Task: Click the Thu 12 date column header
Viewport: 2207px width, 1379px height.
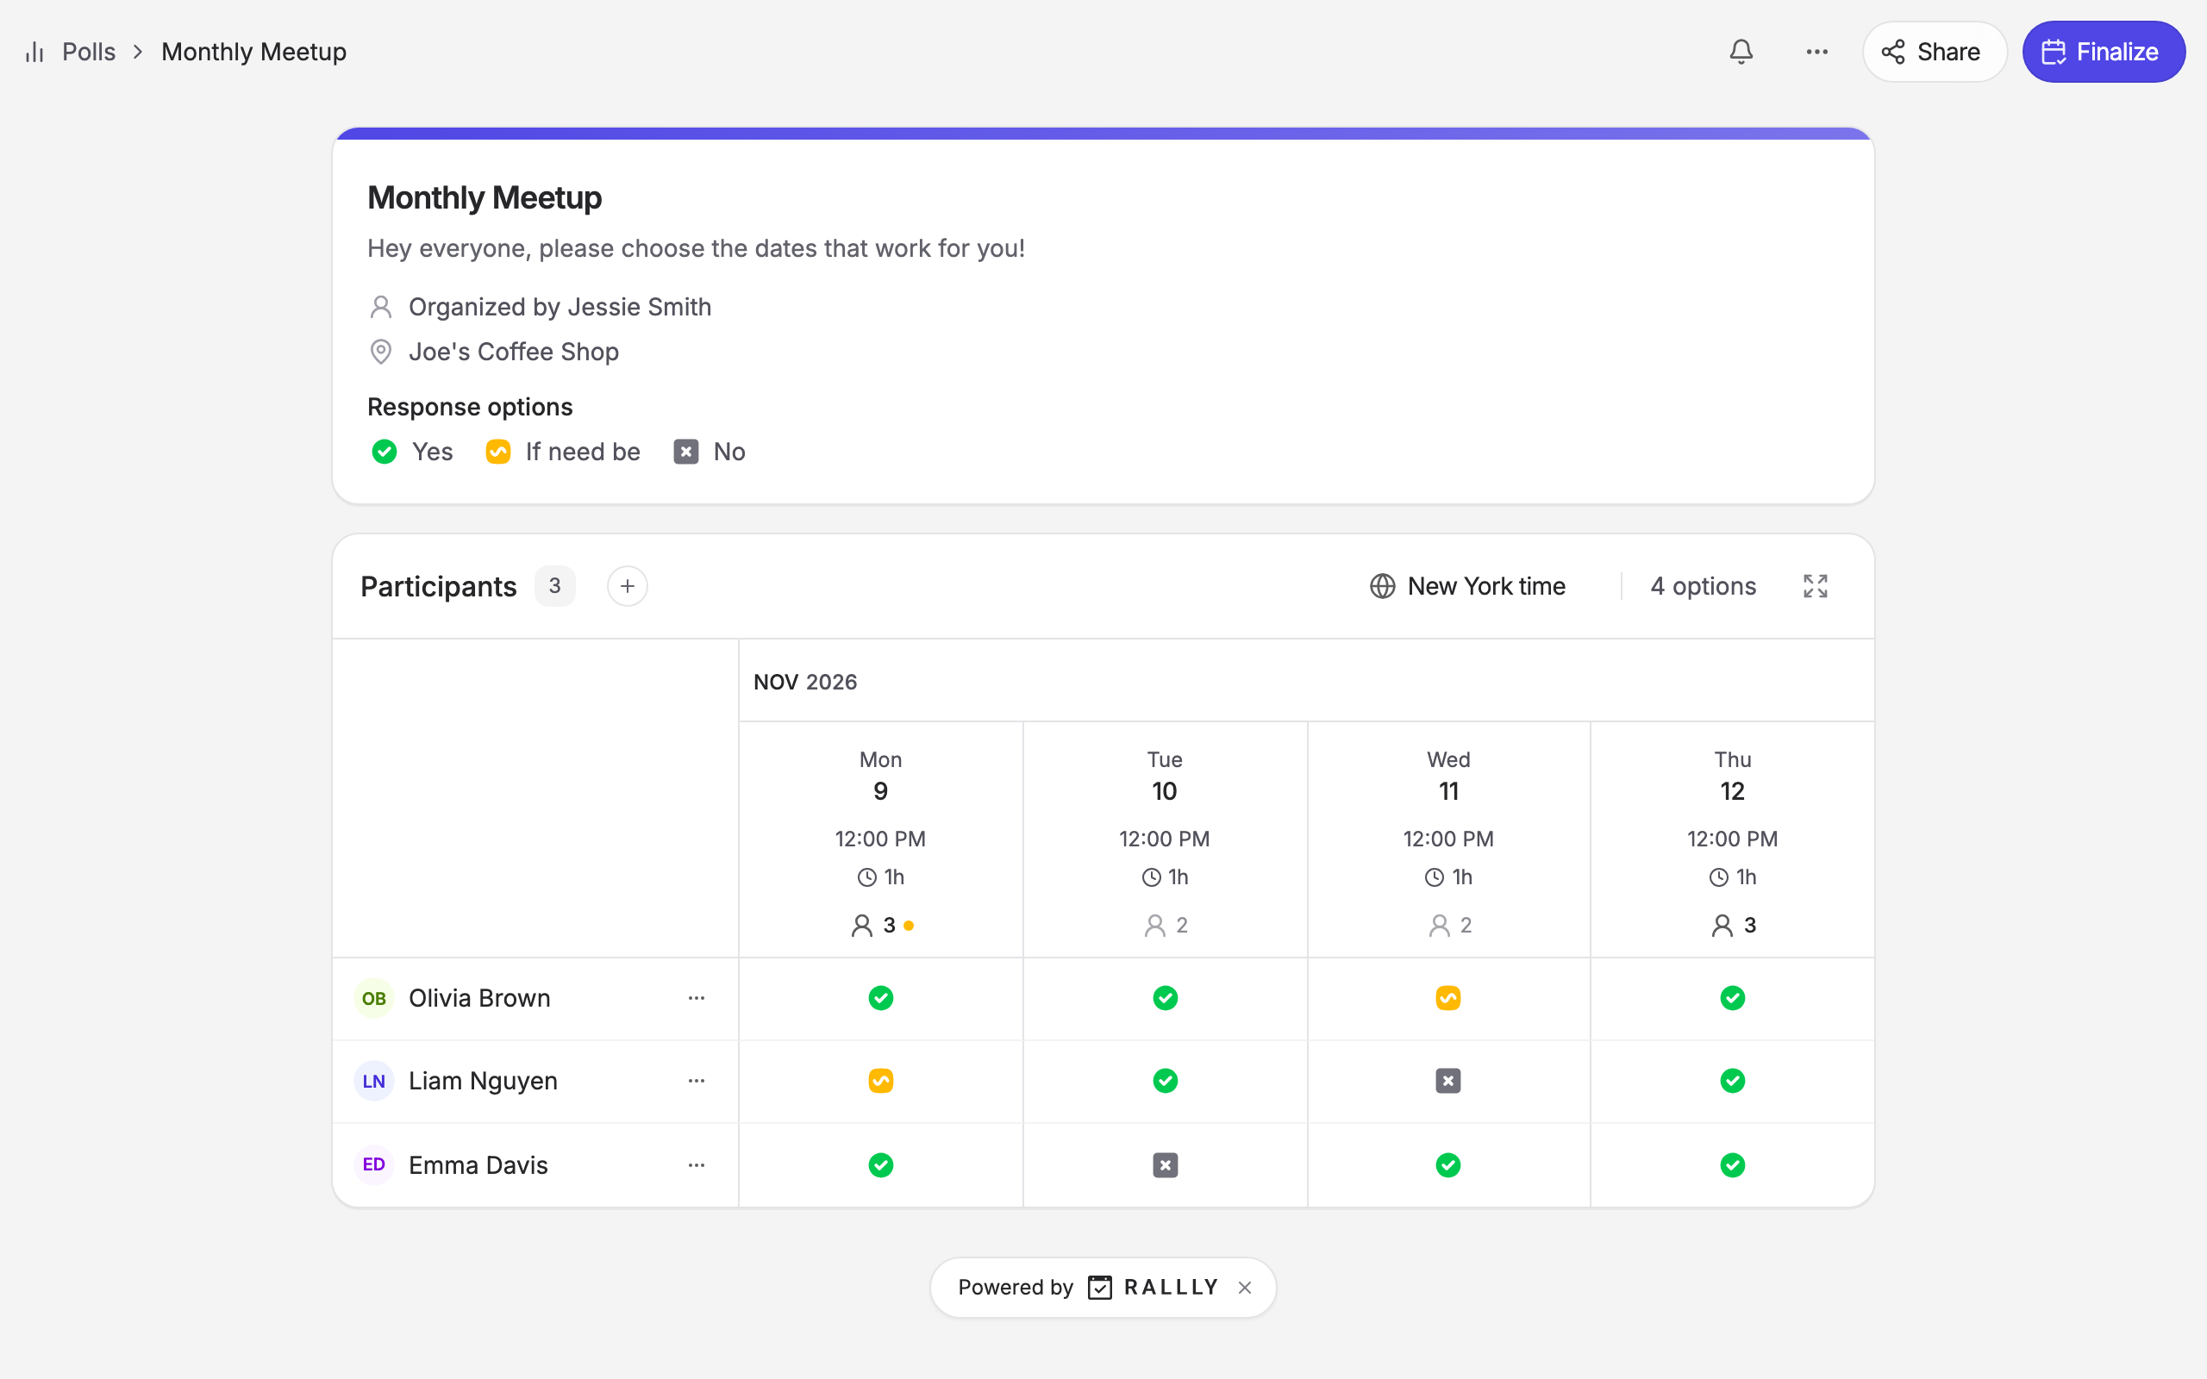Action: point(1732,839)
